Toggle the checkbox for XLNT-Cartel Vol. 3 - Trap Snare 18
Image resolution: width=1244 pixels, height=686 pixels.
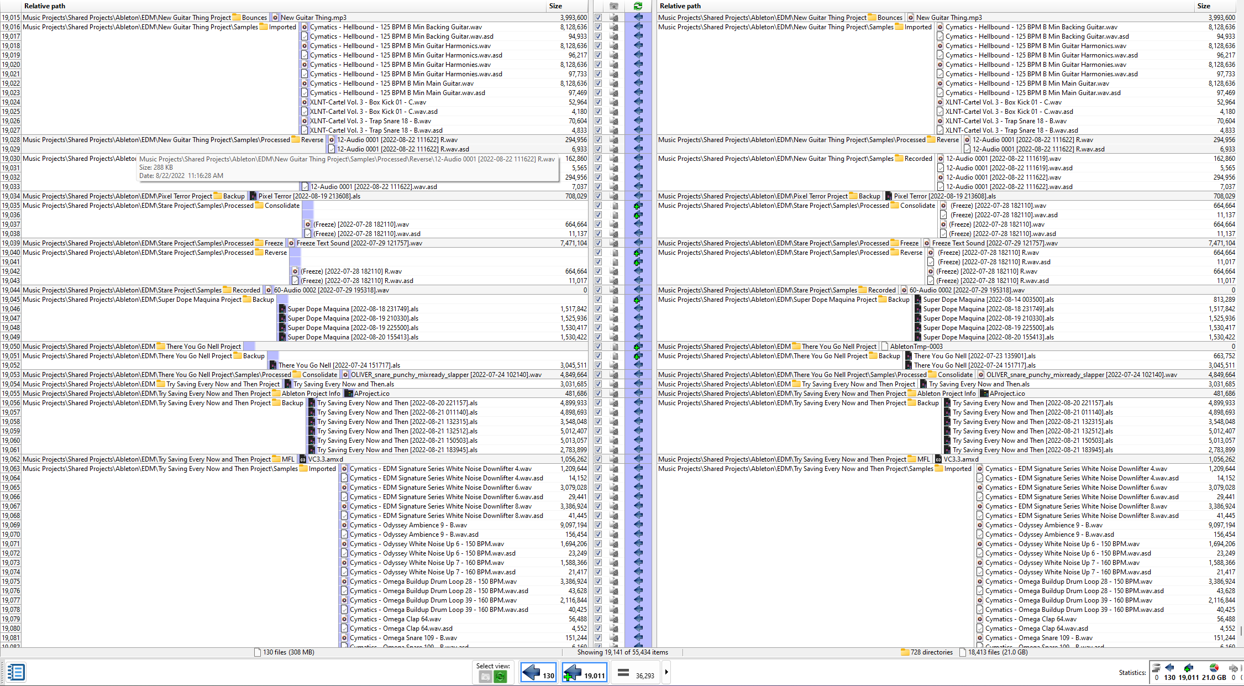click(x=598, y=121)
